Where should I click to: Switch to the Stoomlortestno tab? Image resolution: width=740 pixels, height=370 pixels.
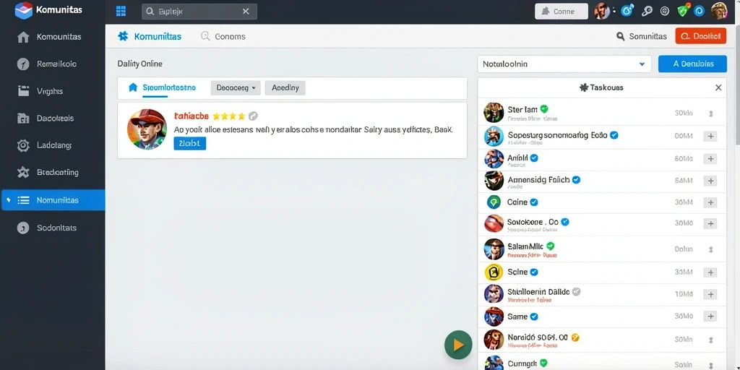click(162, 87)
